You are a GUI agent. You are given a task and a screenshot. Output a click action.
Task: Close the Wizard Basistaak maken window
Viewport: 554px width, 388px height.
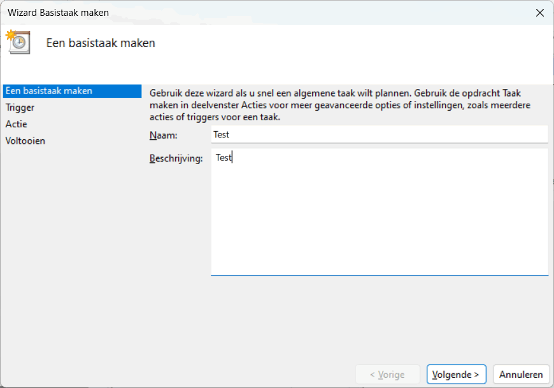point(539,13)
